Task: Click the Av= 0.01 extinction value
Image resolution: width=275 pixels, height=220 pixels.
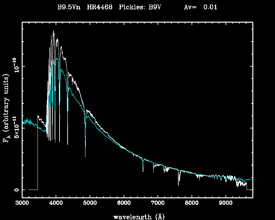Action: tap(200, 7)
